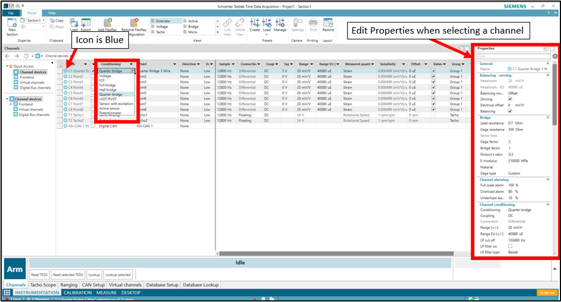Click the navigate forward arrow in Channels
Image resolution: width=561 pixels, height=302 pixels.
(16, 56)
